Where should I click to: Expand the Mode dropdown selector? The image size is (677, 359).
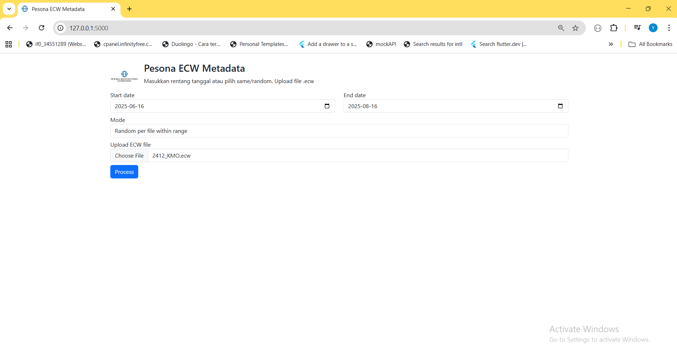click(x=339, y=131)
